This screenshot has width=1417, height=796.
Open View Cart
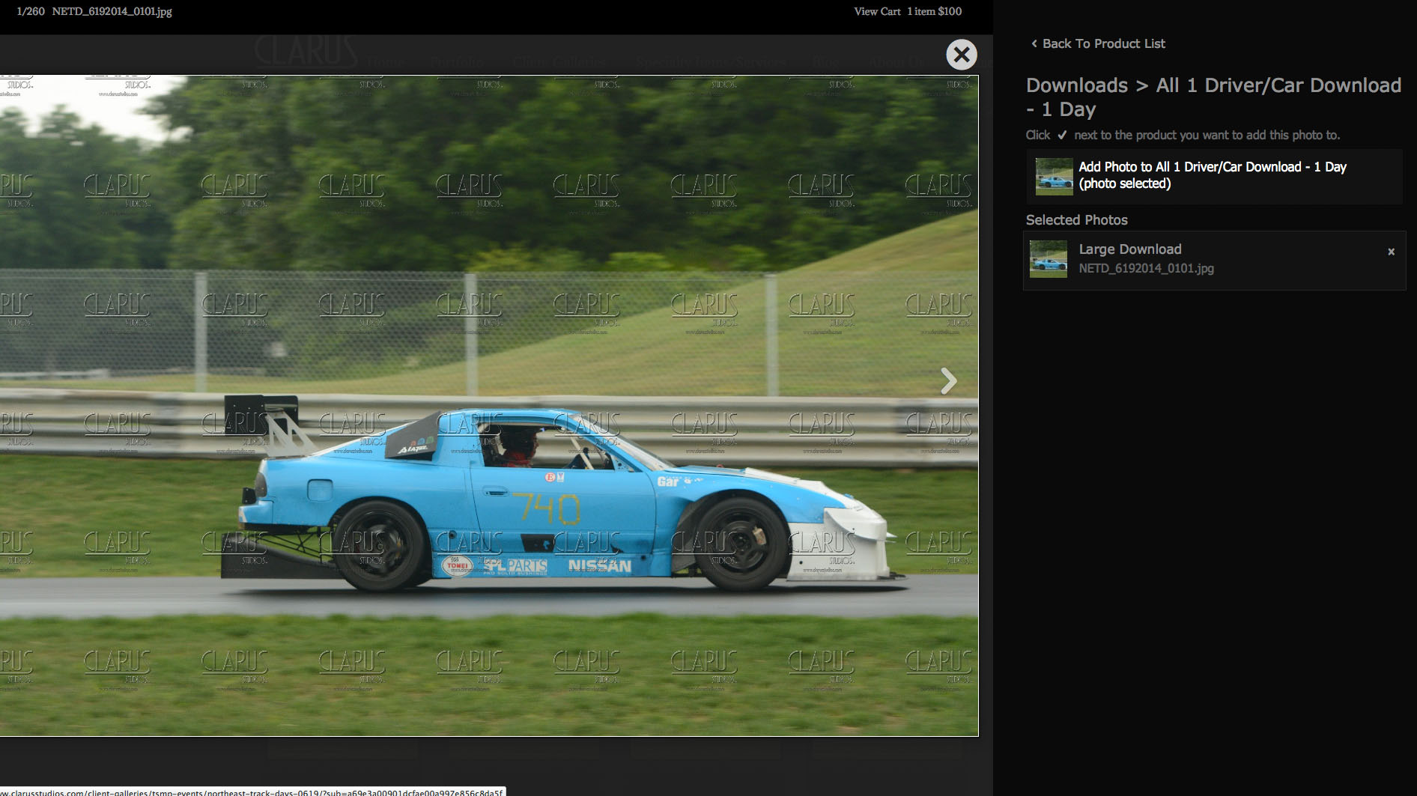[877, 11]
